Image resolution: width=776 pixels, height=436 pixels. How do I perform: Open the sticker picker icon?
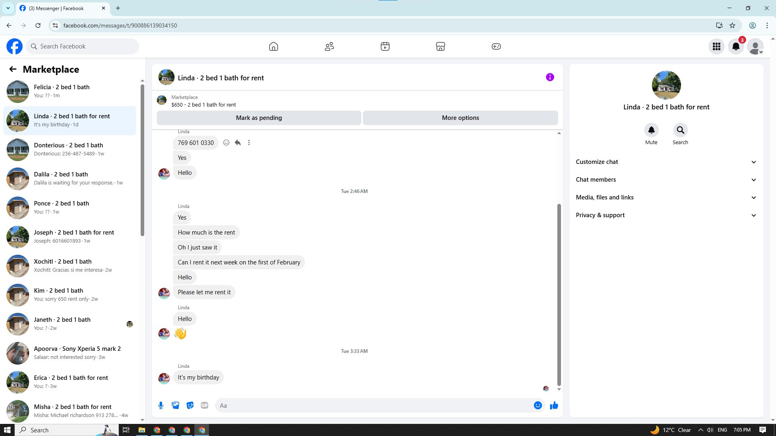point(190,405)
